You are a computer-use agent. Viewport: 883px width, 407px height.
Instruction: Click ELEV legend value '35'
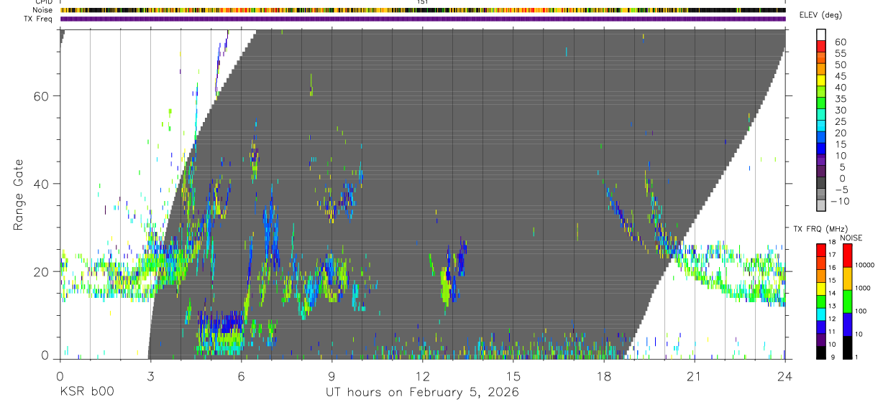pyautogui.click(x=840, y=99)
